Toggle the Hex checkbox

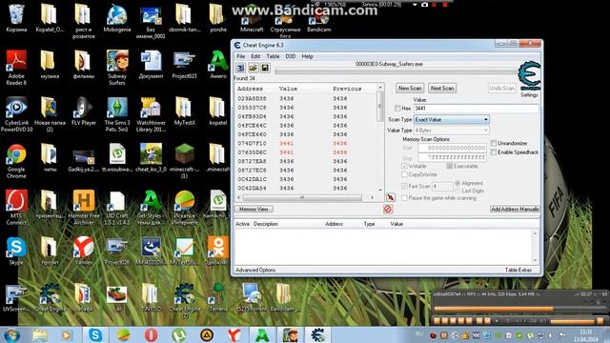point(397,108)
